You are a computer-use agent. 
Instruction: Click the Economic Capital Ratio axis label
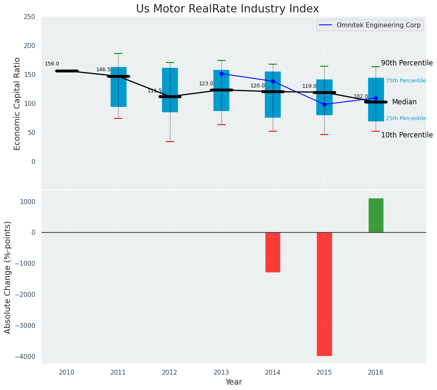(x=17, y=104)
